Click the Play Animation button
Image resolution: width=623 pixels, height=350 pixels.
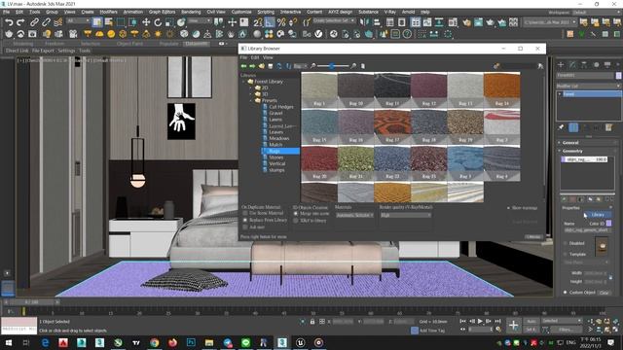480,321
